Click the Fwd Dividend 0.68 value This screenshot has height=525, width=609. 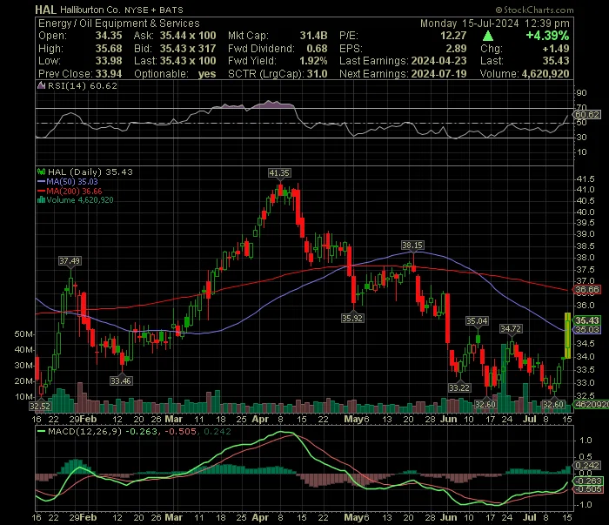pos(317,49)
